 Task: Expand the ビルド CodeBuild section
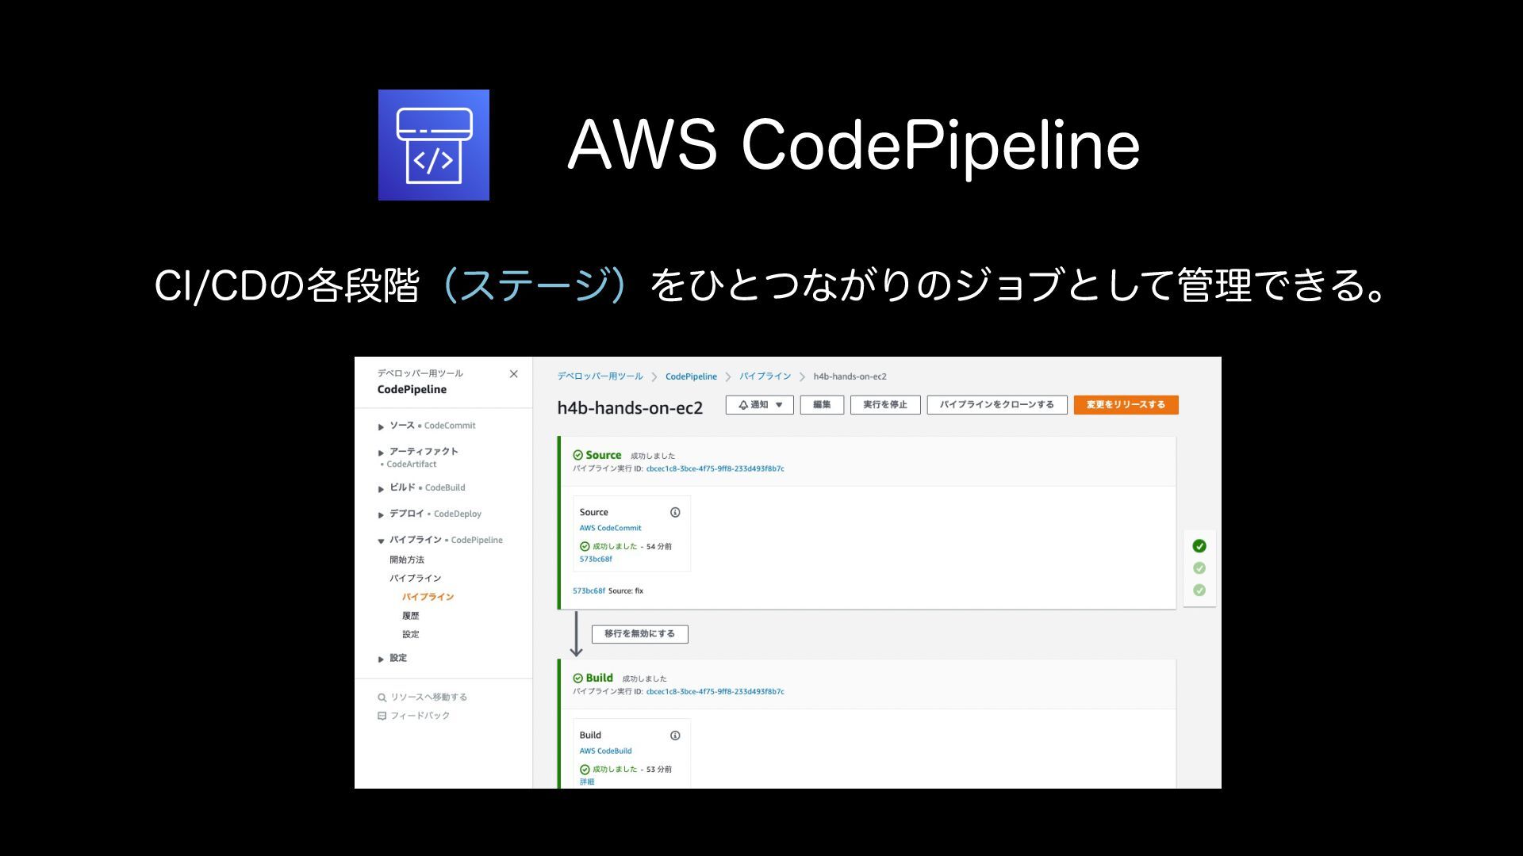[381, 488]
